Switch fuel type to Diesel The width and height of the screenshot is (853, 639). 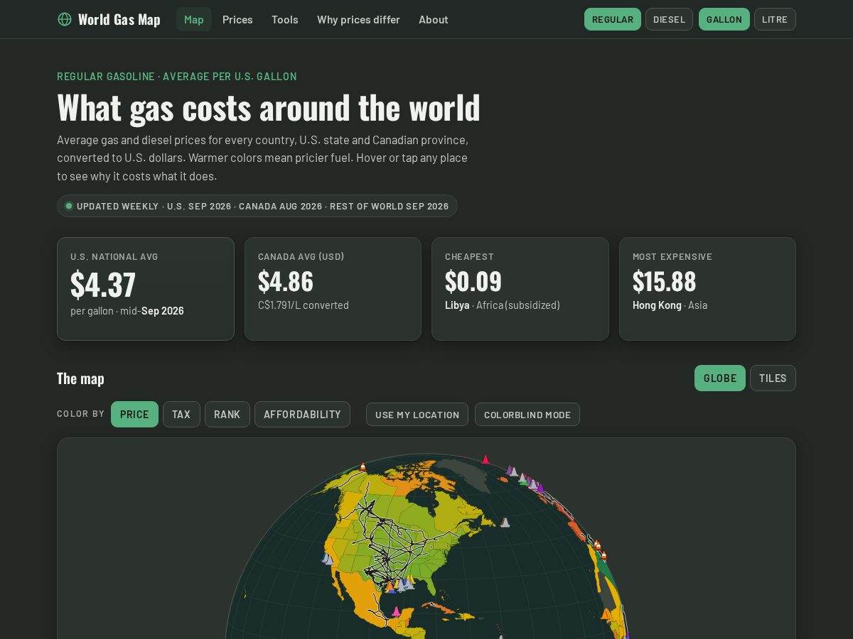click(x=669, y=19)
